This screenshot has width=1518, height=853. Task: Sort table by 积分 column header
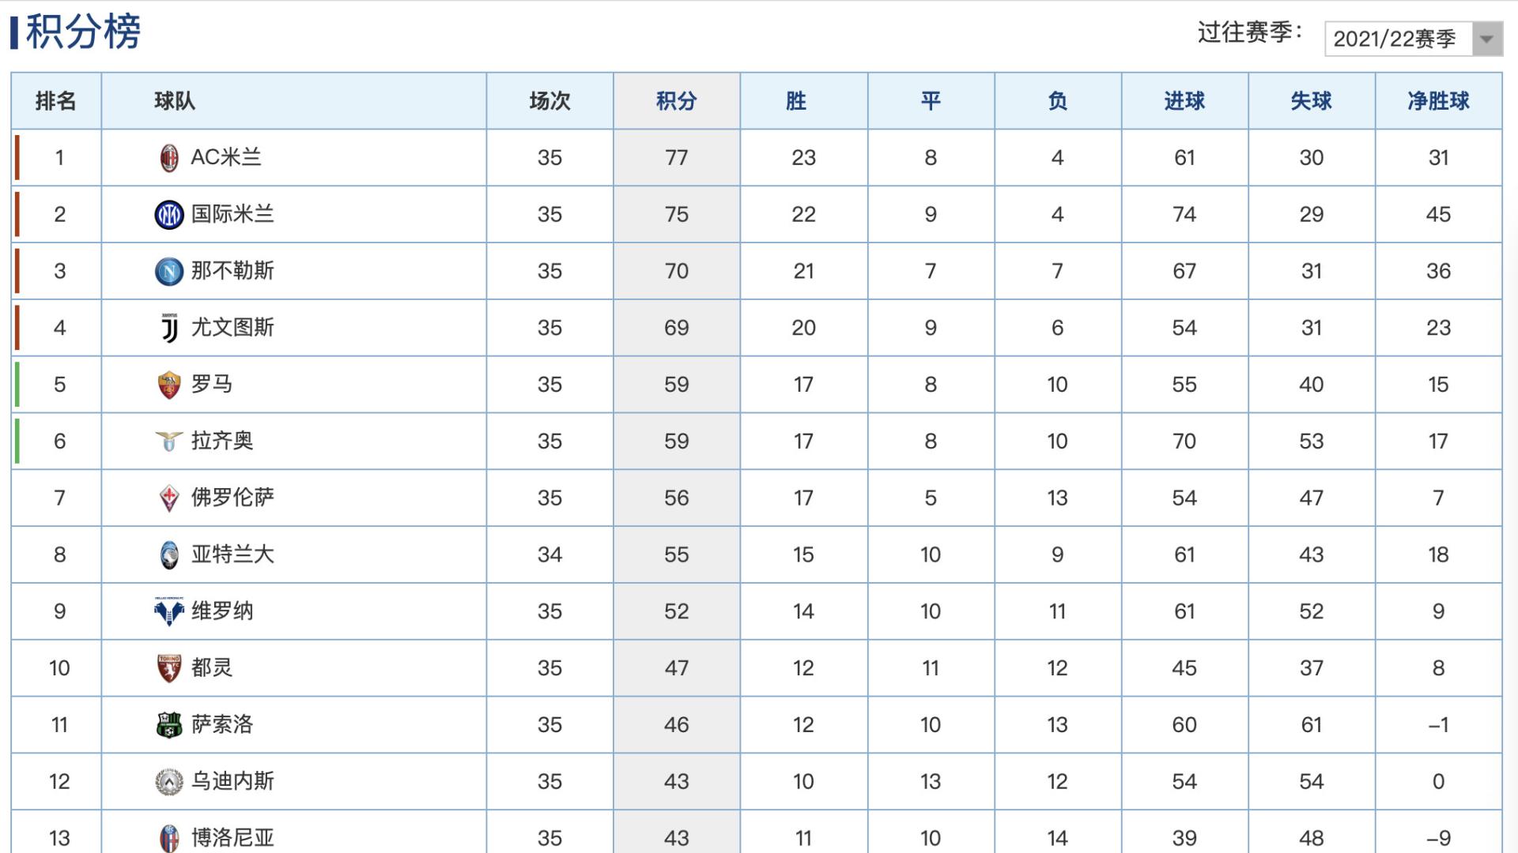coord(677,101)
